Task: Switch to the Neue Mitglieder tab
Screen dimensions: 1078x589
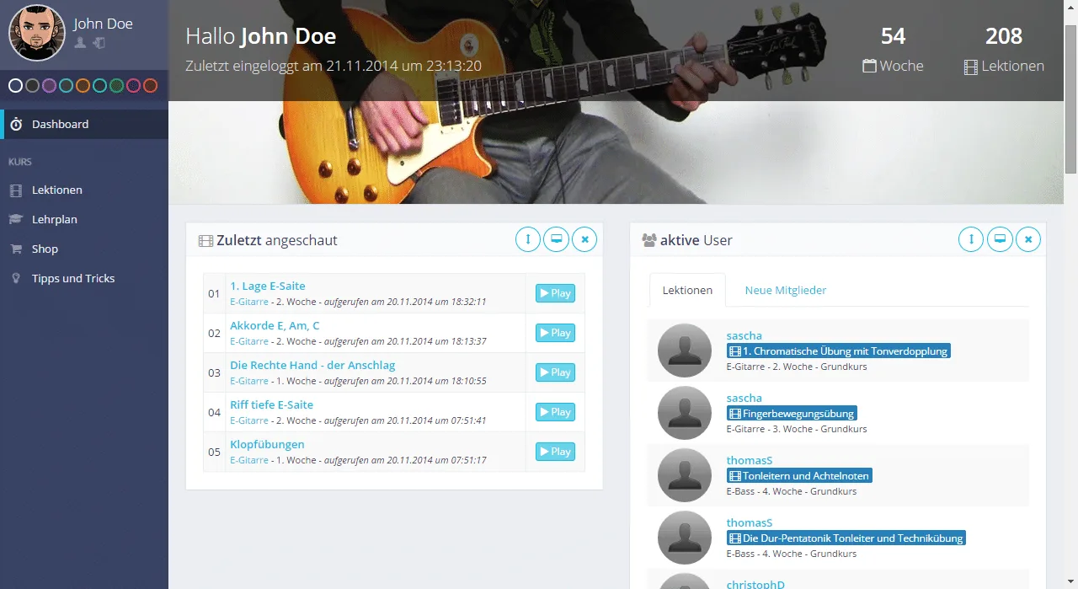Action: (x=786, y=290)
